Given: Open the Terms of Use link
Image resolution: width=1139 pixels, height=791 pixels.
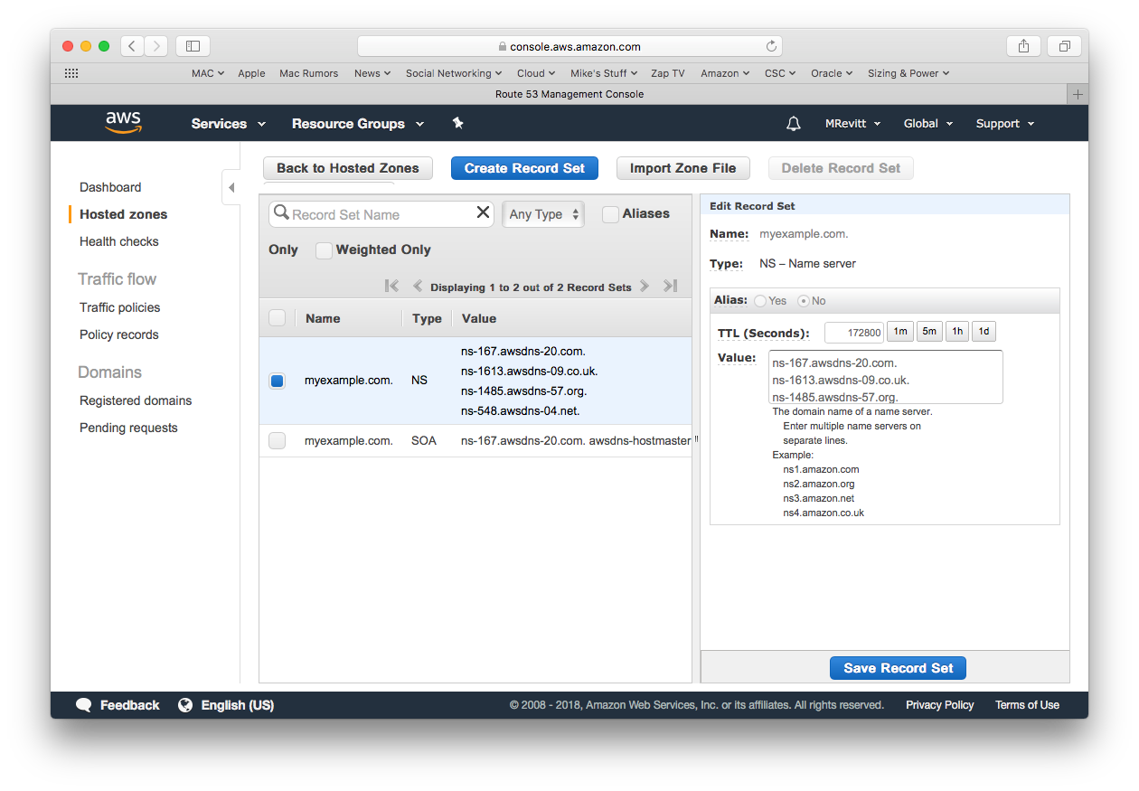Looking at the screenshot, I should [x=1027, y=705].
